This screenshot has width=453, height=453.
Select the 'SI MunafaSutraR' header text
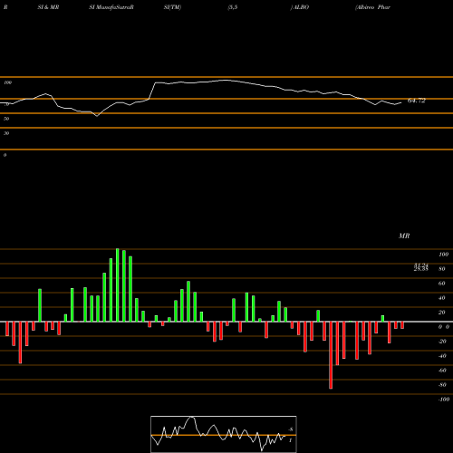[x=111, y=7]
